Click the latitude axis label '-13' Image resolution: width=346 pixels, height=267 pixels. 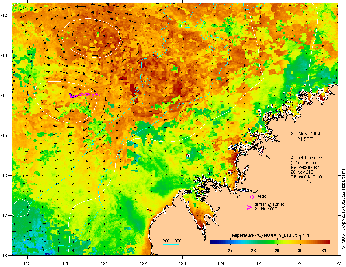[4, 55]
